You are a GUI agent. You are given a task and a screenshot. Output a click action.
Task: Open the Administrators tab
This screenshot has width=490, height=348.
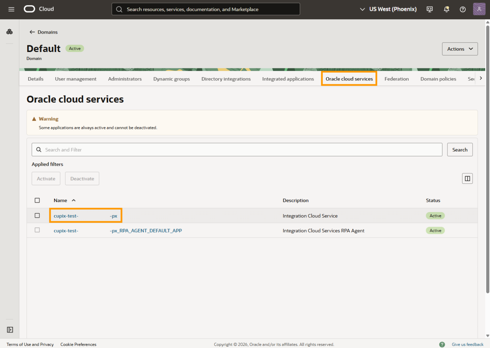coord(125,79)
